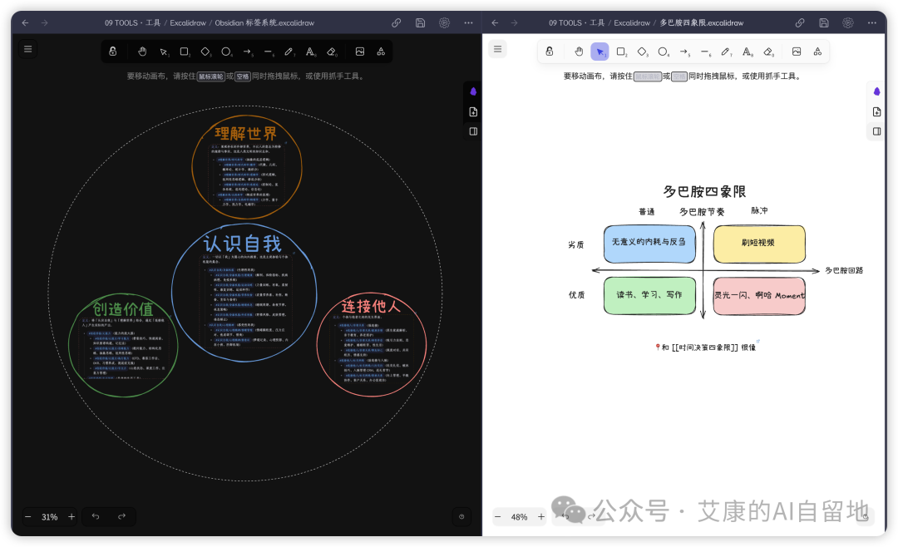Select the Pencil draw tool in left pane
Viewport: 898px width, 547px height.
[x=289, y=52]
